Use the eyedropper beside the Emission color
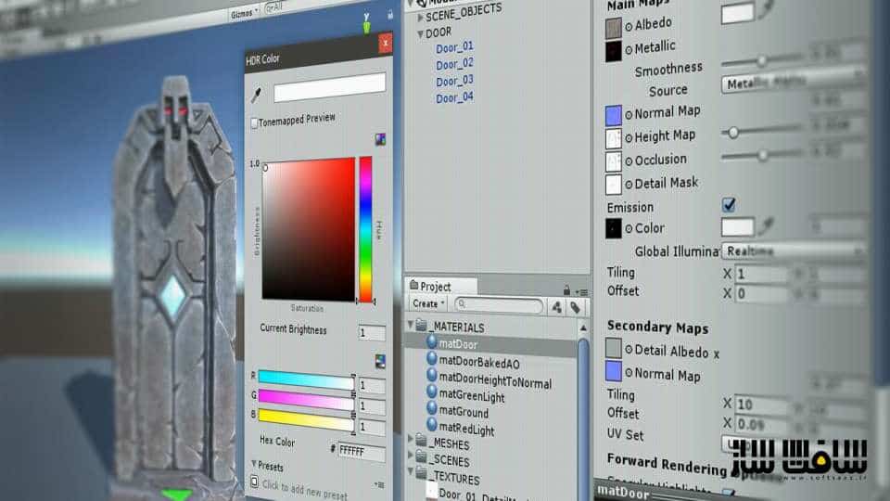 click(767, 226)
